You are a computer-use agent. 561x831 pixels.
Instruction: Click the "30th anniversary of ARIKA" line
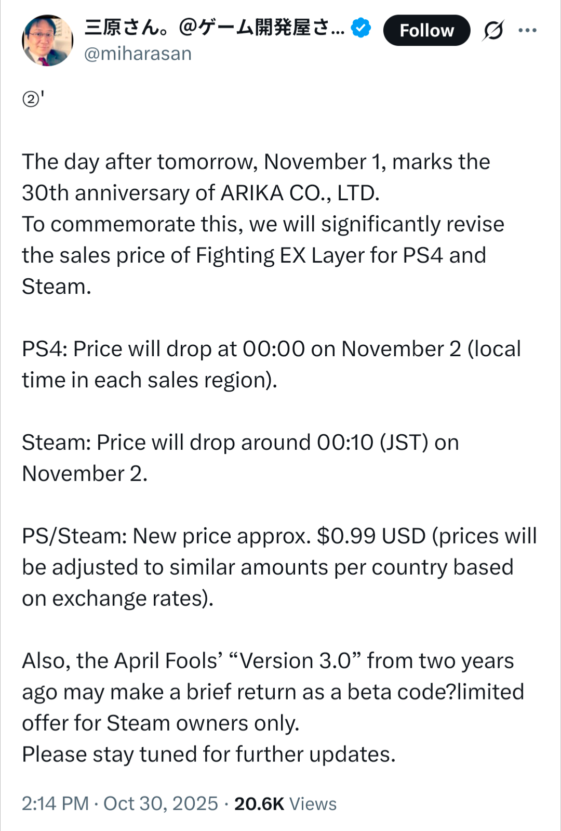coord(201,193)
